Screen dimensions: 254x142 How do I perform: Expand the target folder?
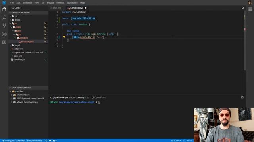tap(10, 45)
